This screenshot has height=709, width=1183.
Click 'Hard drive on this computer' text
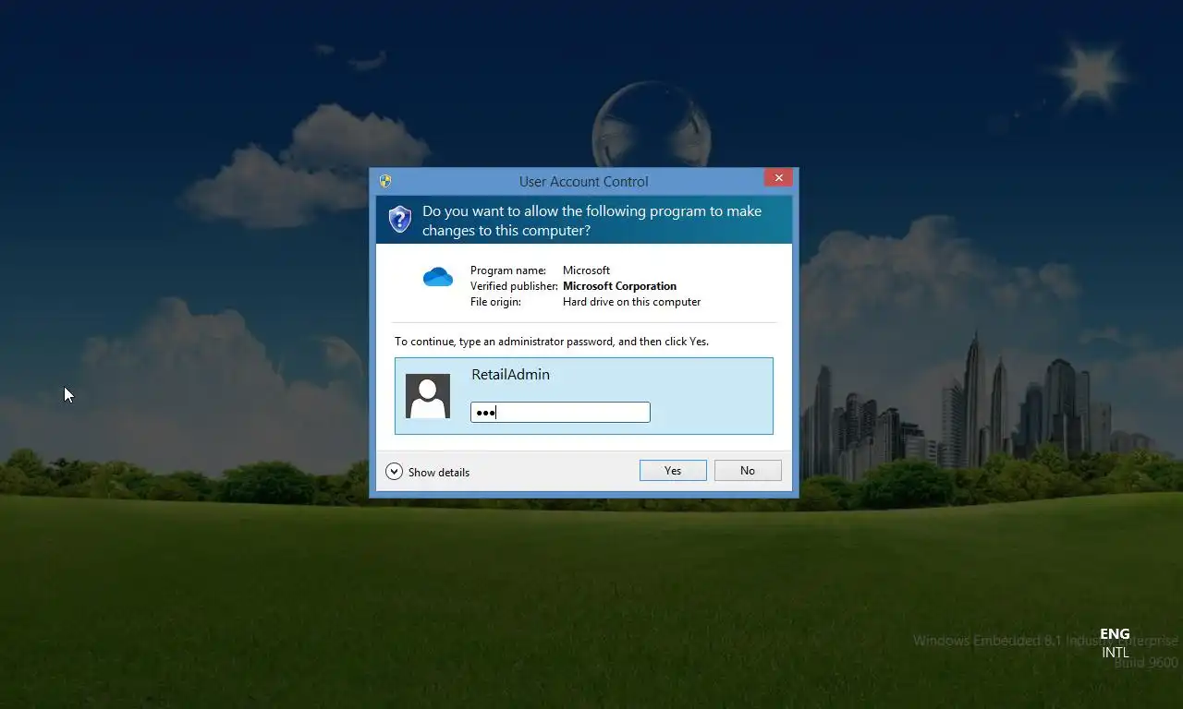tap(631, 302)
